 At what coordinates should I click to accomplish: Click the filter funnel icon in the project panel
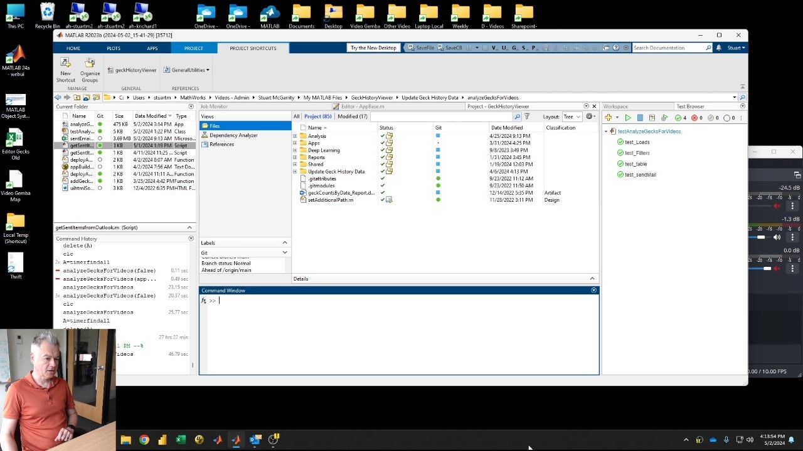point(527,117)
